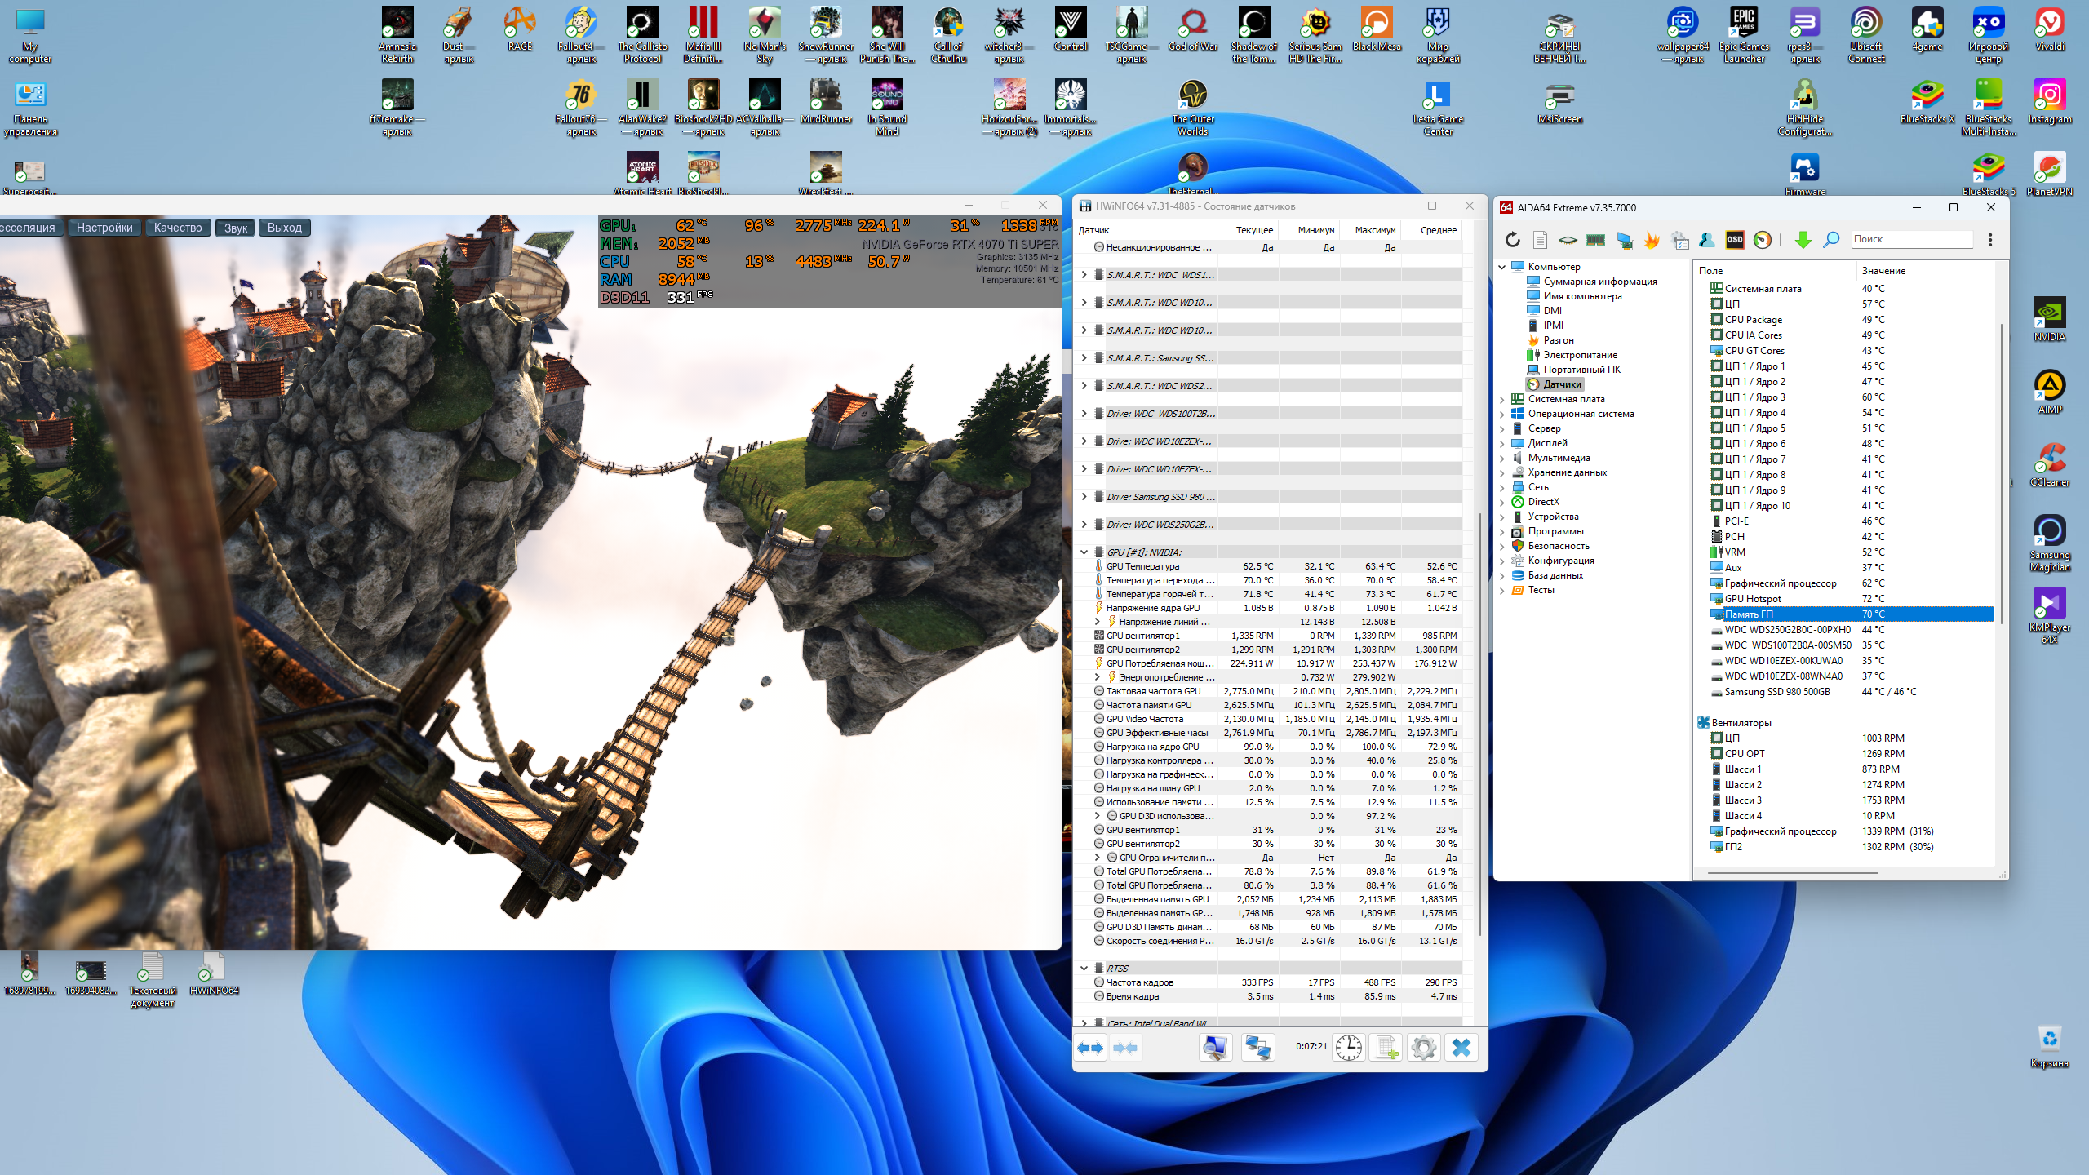The image size is (2089, 1175).
Task: Collapse the GPU [#1]: NVIDIA sensor group
Action: click(1084, 552)
